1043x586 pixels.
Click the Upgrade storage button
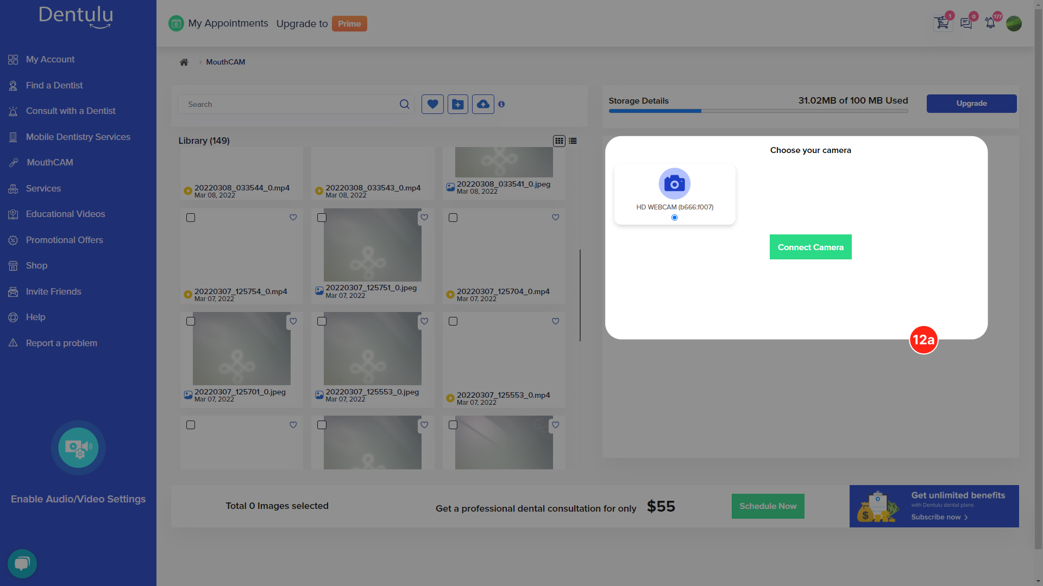click(x=971, y=104)
